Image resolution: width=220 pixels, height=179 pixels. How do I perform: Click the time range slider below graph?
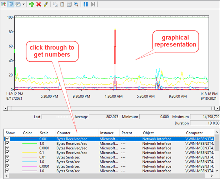pos(109,108)
